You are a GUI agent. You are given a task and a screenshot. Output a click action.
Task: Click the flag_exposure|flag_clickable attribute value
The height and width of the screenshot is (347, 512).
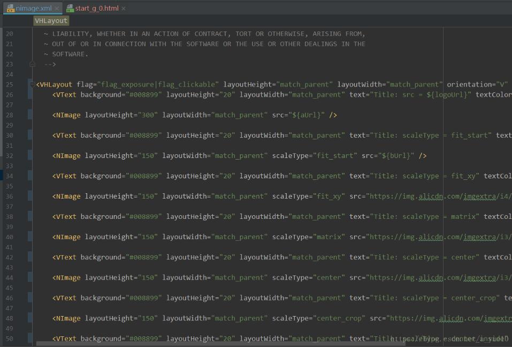157,84
